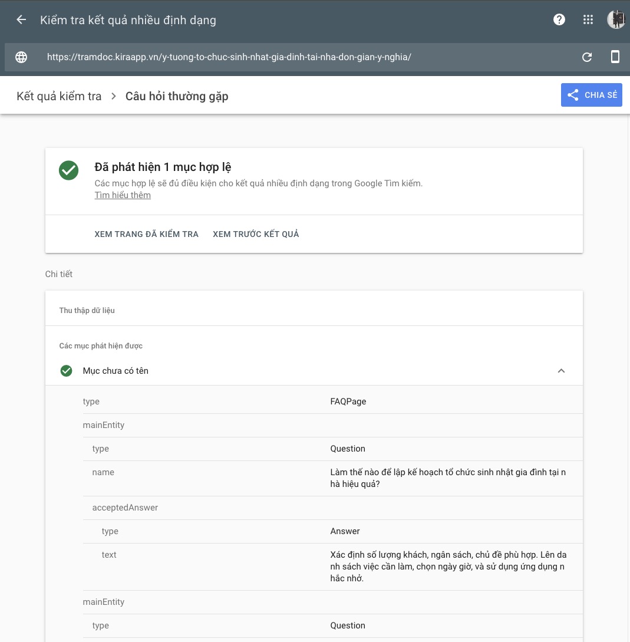Open the account profile avatar
This screenshot has height=642, width=630.
coord(616,20)
